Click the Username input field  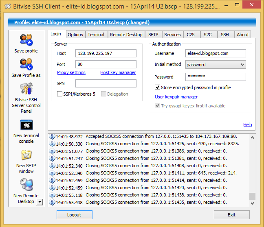[x=216, y=53]
